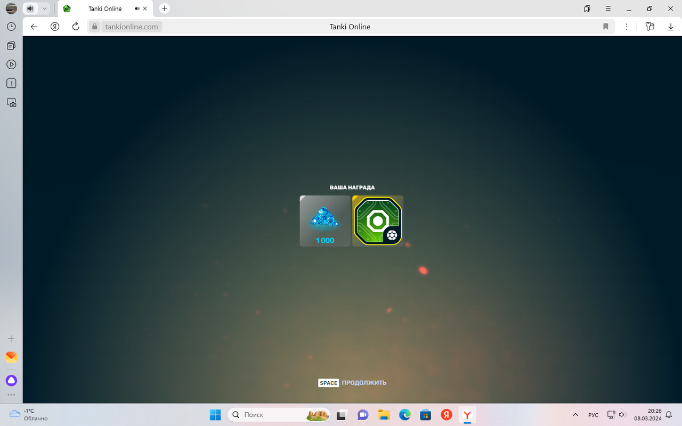
Task: Bookmark this page
Action: click(606, 27)
